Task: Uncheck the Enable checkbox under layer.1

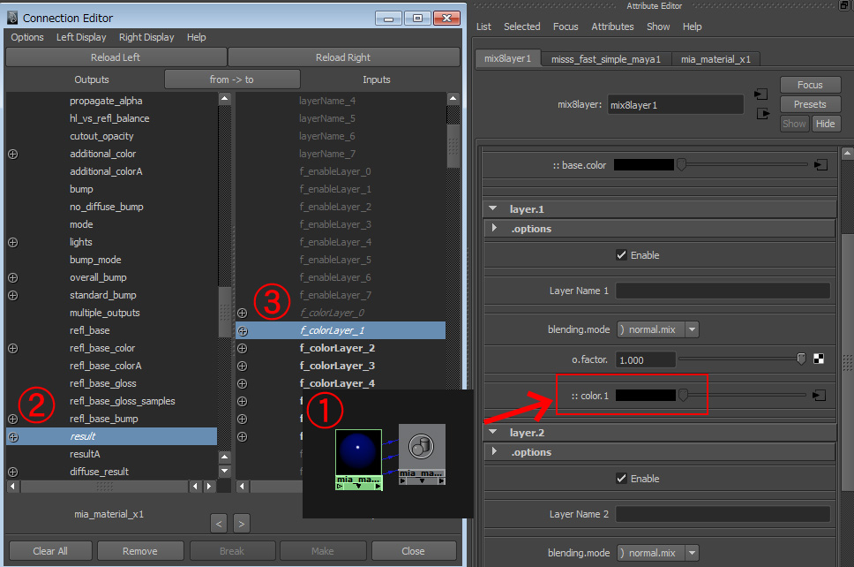Action: pyautogui.click(x=621, y=255)
